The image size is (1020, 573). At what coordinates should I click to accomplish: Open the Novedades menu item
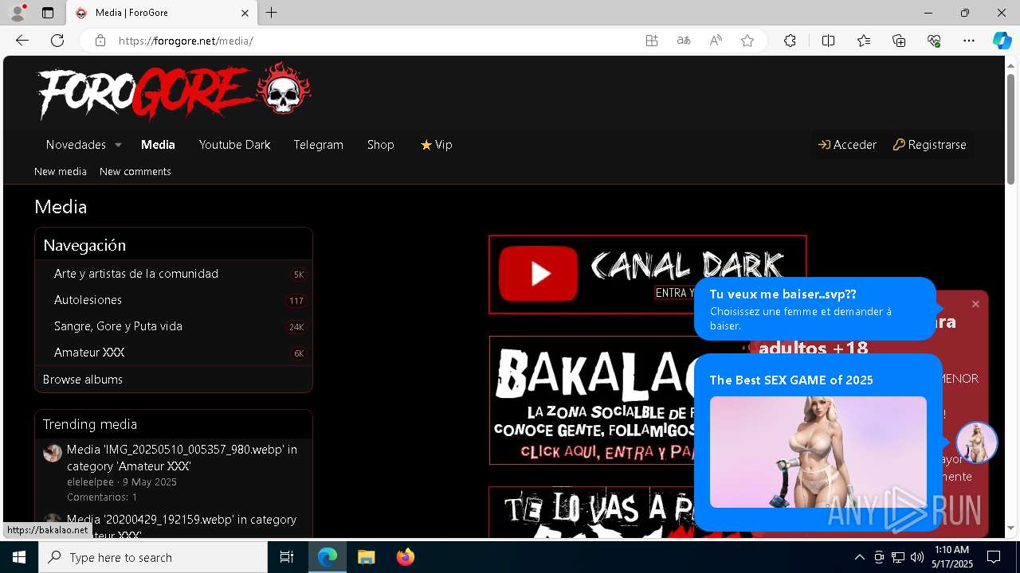(76, 145)
